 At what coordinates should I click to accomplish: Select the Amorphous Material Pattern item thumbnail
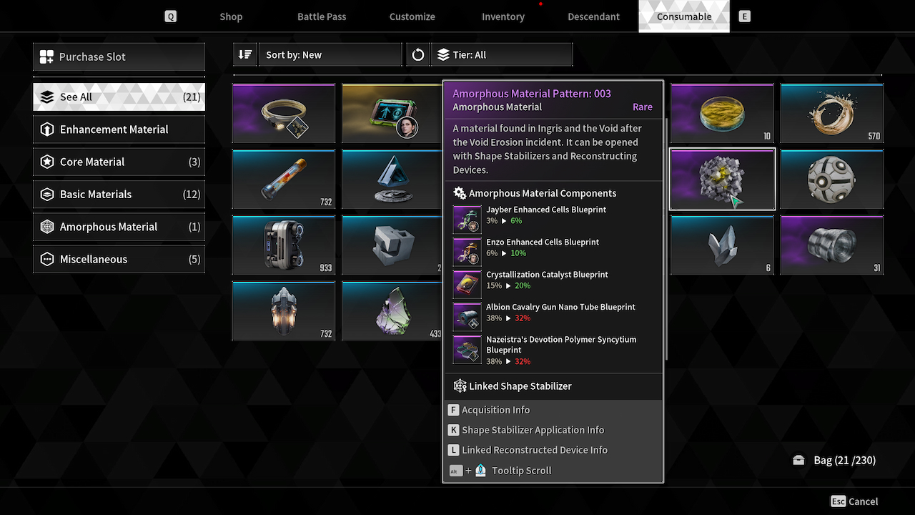click(722, 180)
